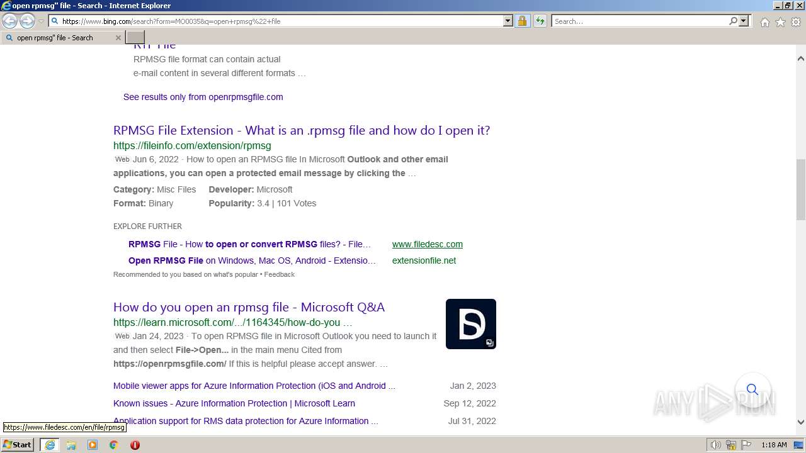806x453 pixels.
Task: Visit the www.filedesc.com link
Action: coord(428,244)
